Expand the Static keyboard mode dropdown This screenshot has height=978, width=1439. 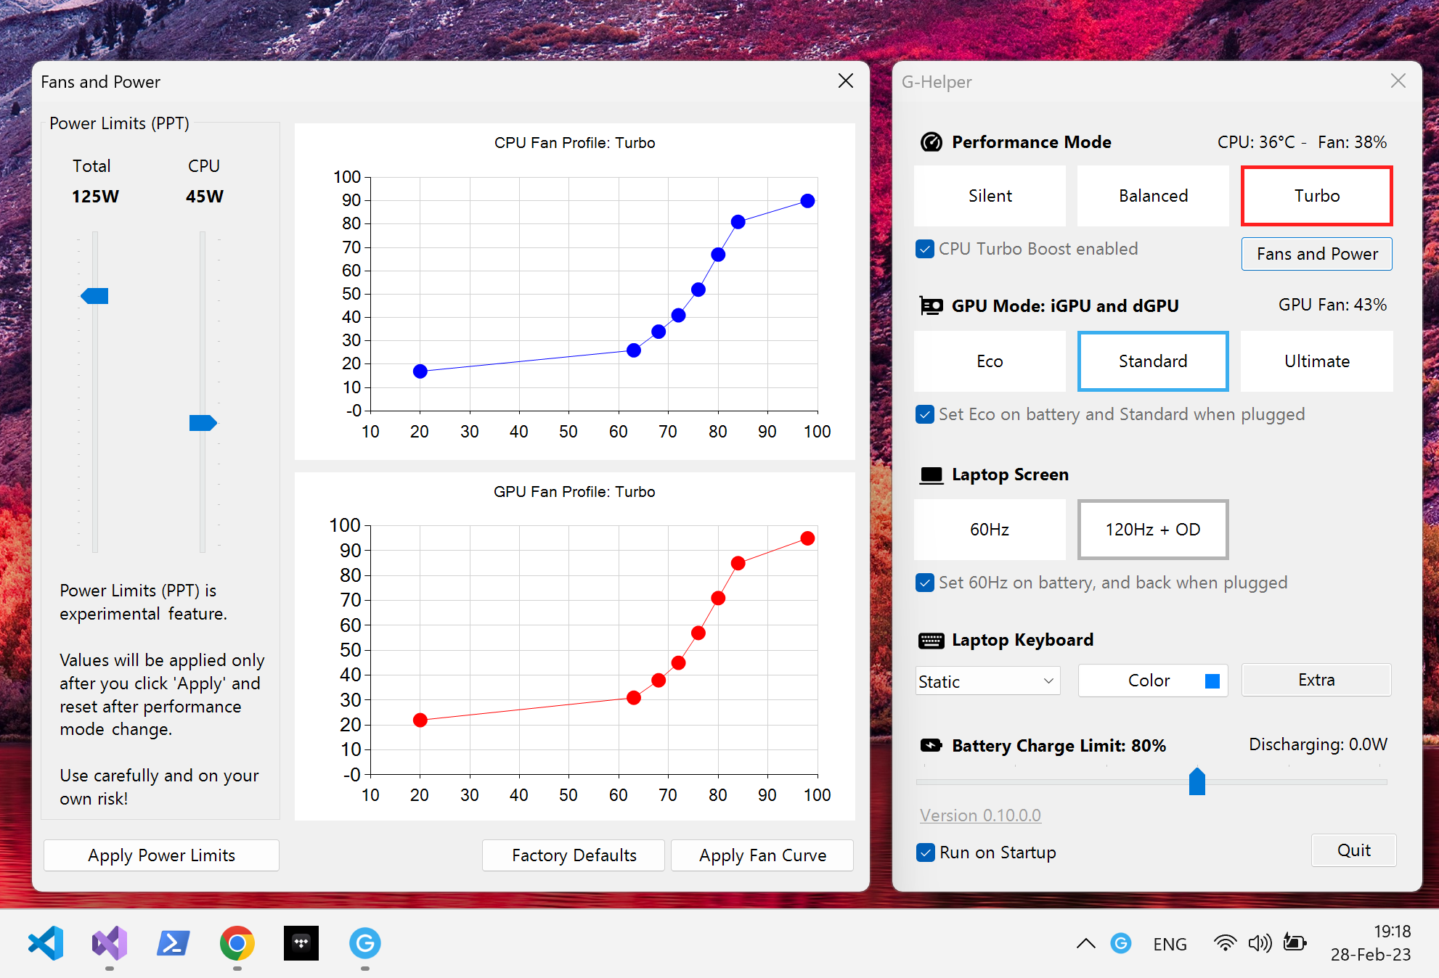pos(987,681)
